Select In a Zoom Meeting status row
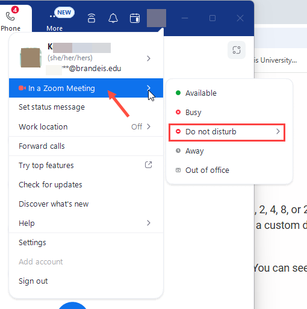The width and height of the screenshot is (307, 309). (86, 88)
